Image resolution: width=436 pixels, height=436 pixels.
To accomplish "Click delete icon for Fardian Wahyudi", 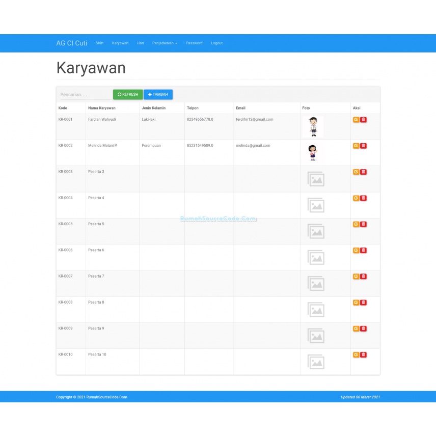I will tap(363, 120).
